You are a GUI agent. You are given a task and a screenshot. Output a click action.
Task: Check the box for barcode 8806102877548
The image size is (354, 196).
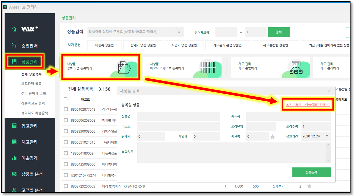pos(66,109)
